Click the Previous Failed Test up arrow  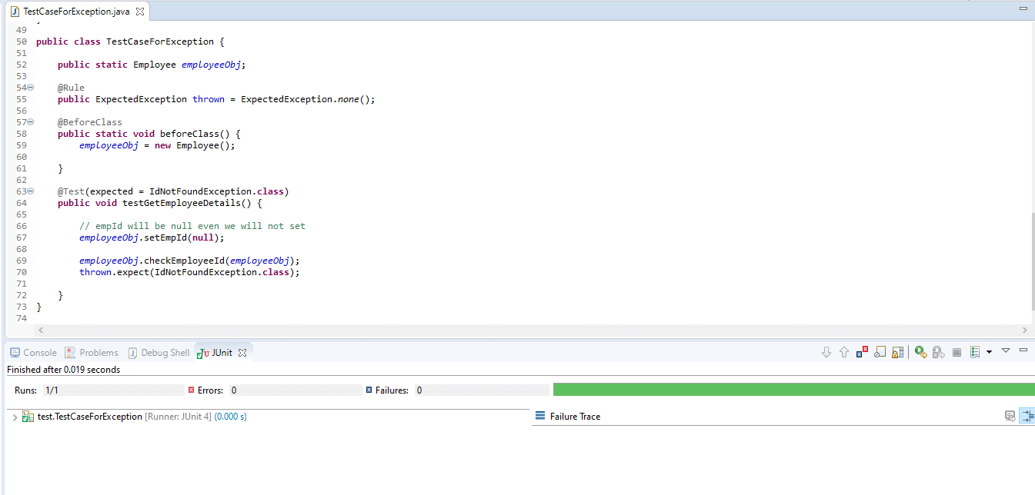pyautogui.click(x=844, y=352)
